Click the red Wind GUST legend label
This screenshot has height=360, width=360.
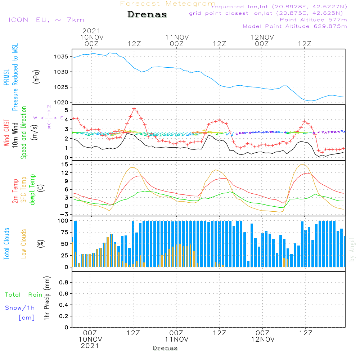[x=6, y=133]
